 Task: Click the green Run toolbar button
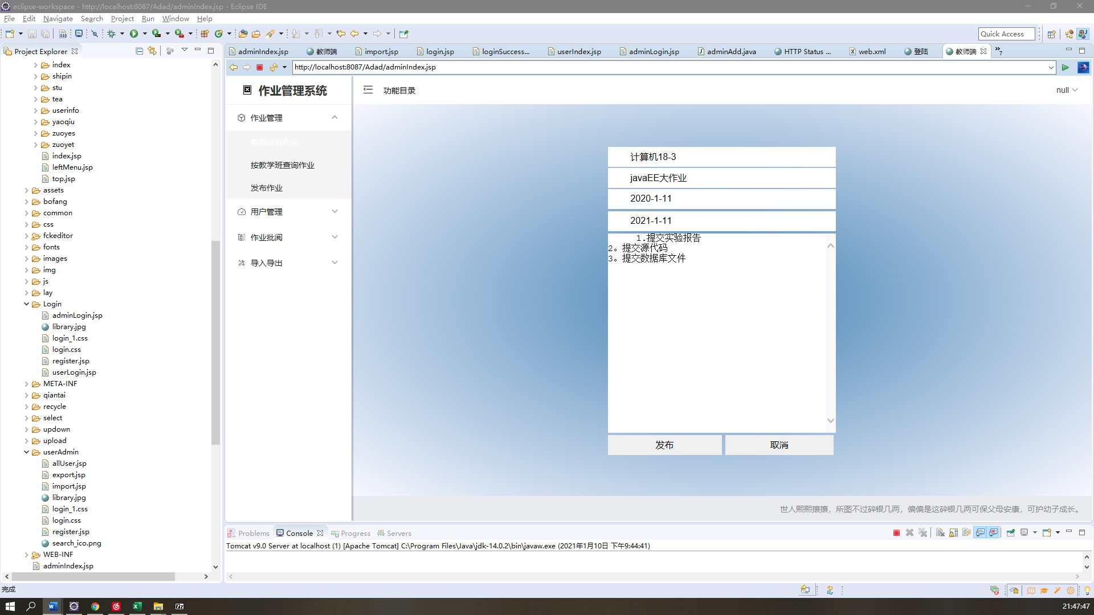click(133, 34)
